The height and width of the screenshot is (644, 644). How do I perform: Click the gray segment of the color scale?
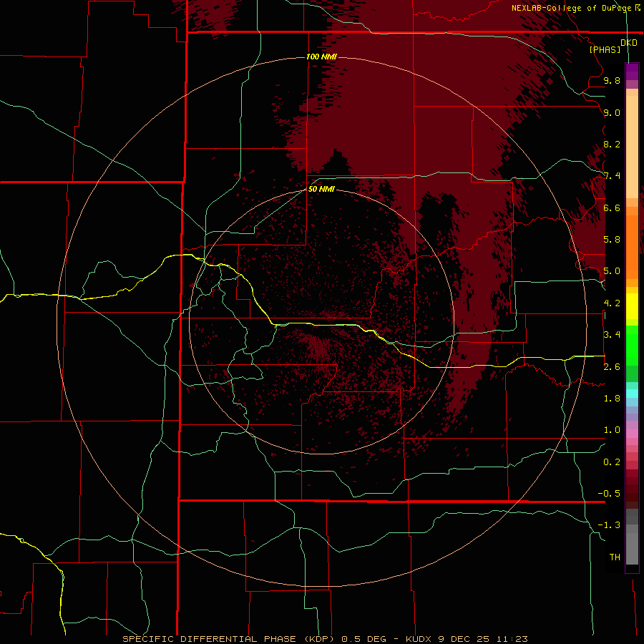[x=632, y=545]
